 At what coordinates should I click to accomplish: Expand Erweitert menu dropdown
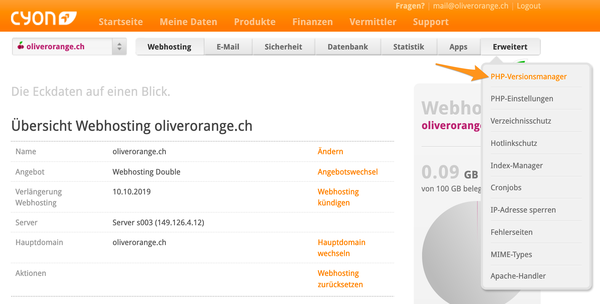(509, 47)
